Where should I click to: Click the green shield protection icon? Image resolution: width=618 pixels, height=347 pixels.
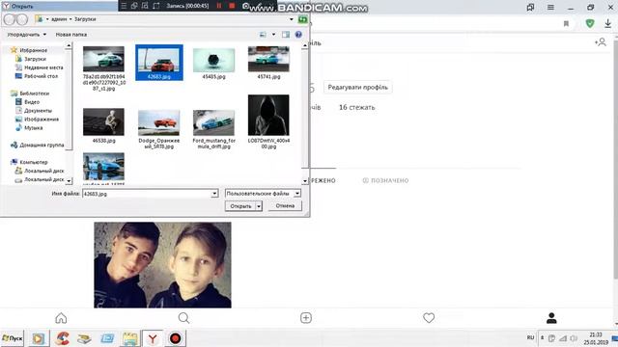tap(590, 23)
